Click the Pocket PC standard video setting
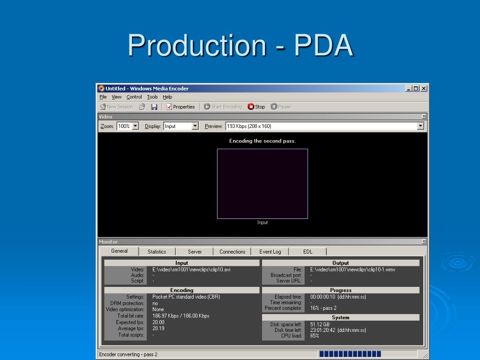480x360 pixels. pyautogui.click(x=186, y=297)
